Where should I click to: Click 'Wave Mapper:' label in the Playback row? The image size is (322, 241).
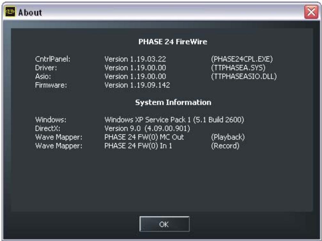click(59, 137)
